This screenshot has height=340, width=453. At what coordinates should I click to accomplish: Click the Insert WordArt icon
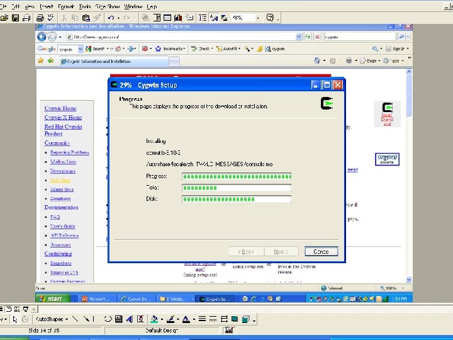pyautogui.click(x=130, y=319)
